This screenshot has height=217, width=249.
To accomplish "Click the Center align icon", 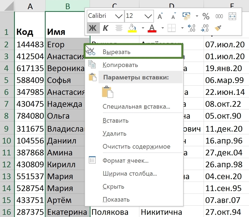I will pyautogui.click(x=119, y=28).
